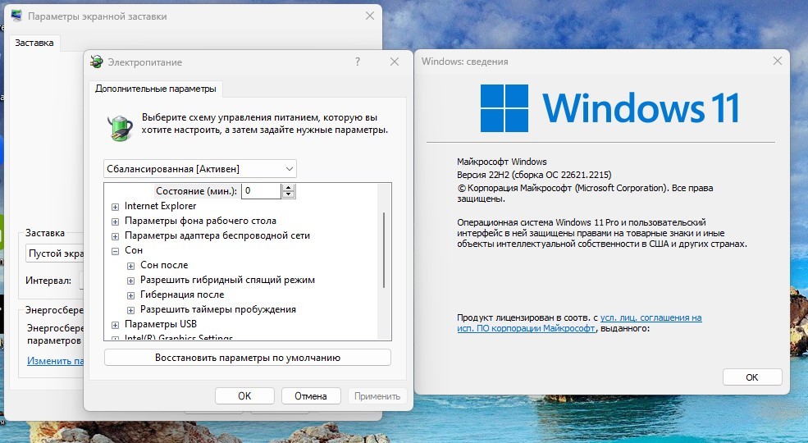808x443 pixels.
Task: Select the Сон после row label
Action: 164,265
